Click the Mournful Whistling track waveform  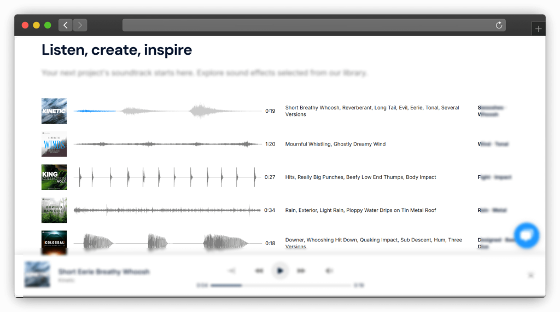click(168, 145)
